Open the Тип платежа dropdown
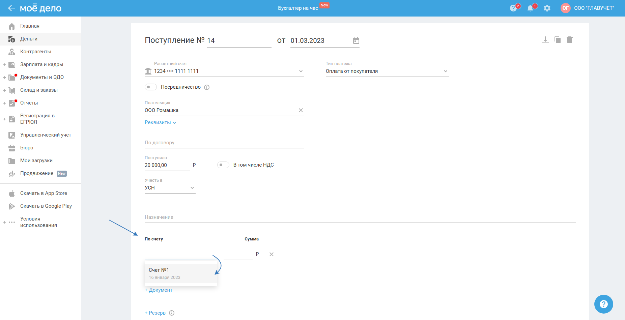625x320 pixels. click(x=445, y=71)
